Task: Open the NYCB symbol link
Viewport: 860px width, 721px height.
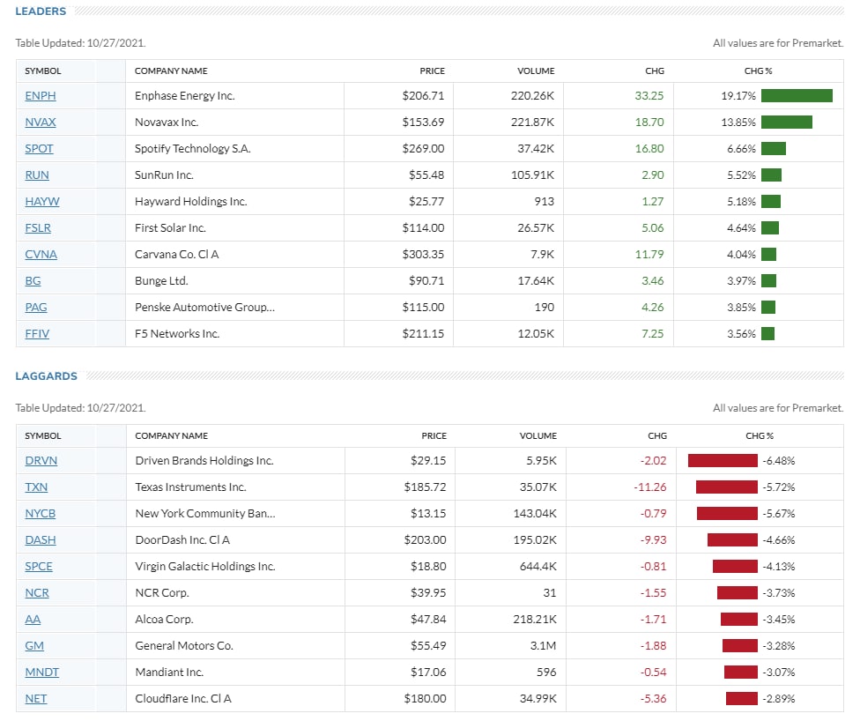Action: [x=40, y=513]
